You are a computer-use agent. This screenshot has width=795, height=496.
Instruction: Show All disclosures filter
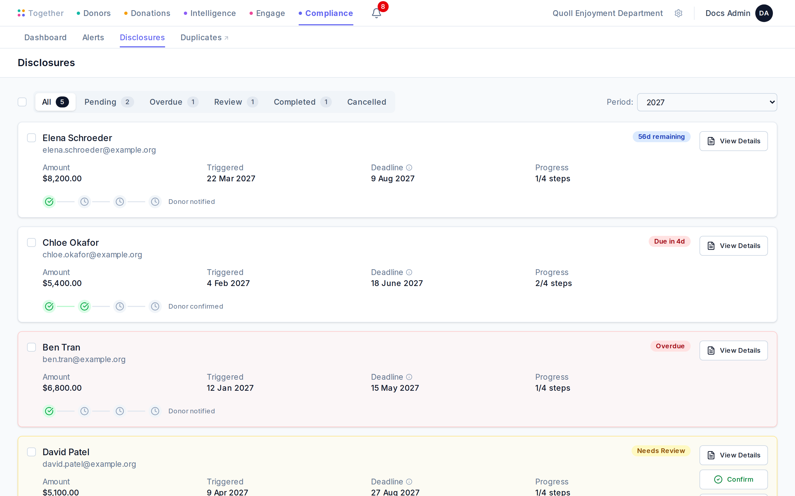click(x=55, y=102)
